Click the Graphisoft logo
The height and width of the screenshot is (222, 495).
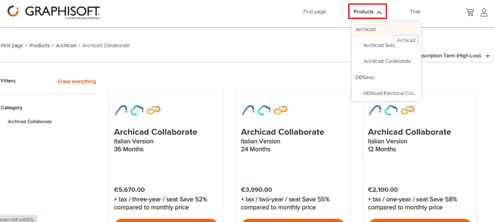[x=54, y=12]
